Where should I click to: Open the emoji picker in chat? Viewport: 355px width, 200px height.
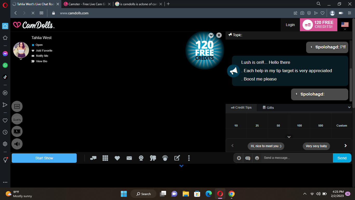click(257, 158)
